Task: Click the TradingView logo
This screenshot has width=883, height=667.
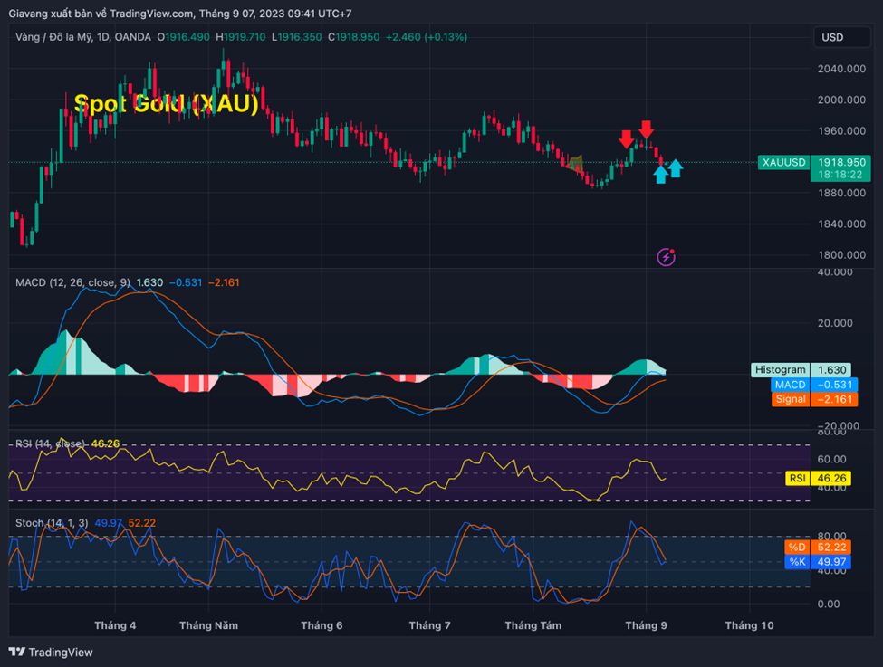Action: 51,652
